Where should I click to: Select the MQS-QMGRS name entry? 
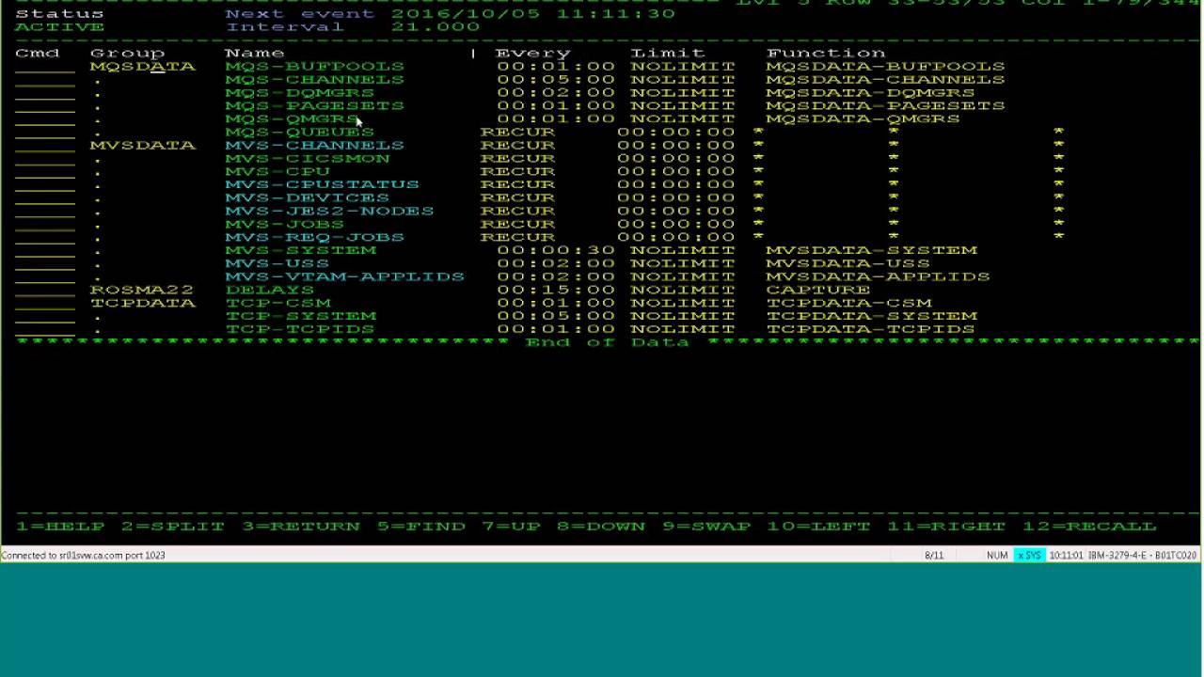click(293, 119)
